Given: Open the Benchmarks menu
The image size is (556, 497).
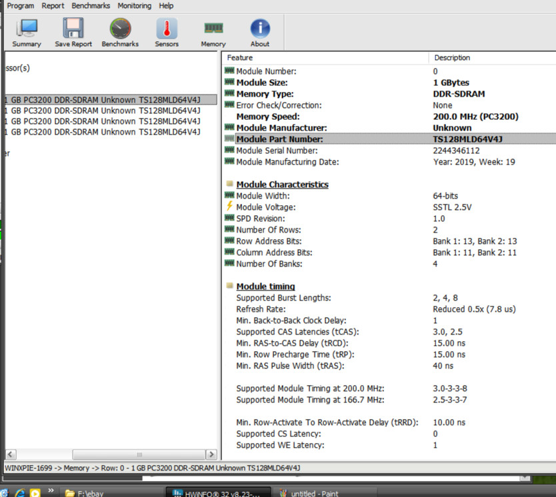Looking at the screenshot, I should [91, 5].
